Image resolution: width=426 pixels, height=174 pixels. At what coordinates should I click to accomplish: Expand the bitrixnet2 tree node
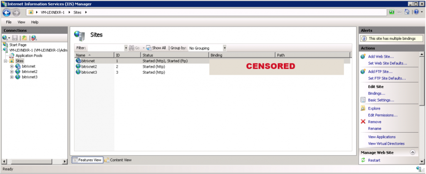click(x=12, y=72)
